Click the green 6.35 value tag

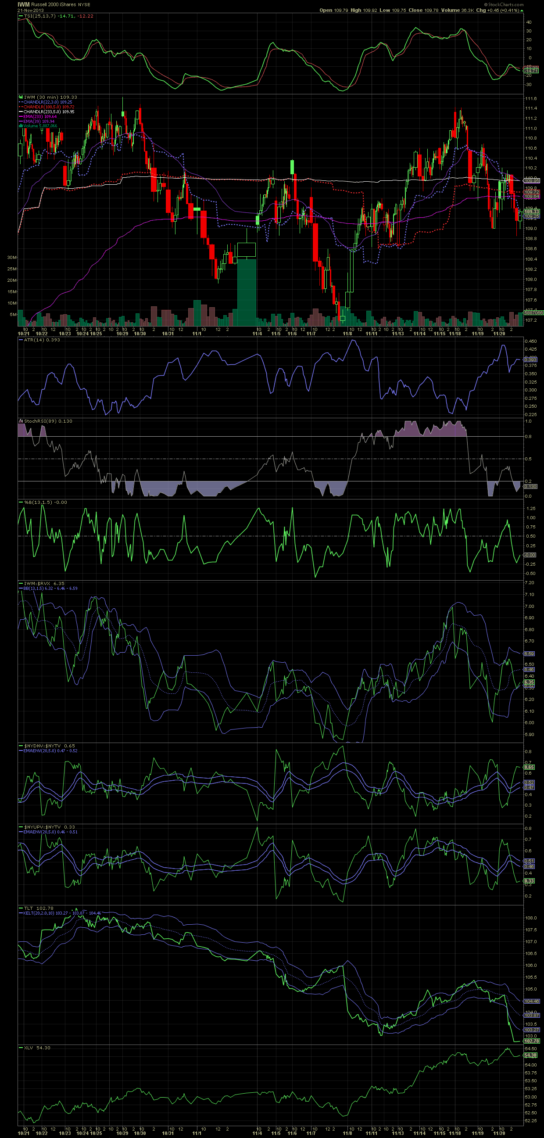click(530, 682)
